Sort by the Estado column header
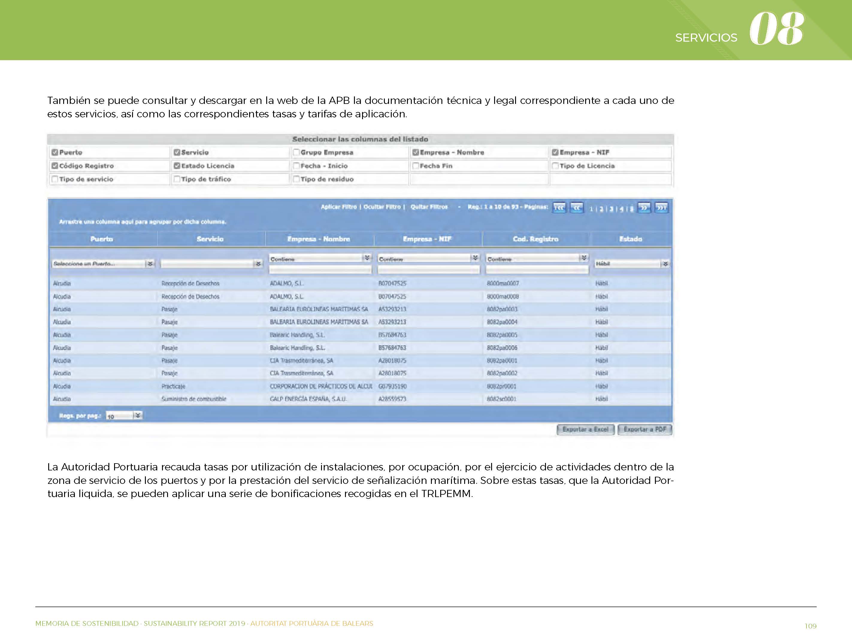Screen dimensions: 852x639 pyautogui.click(x=630, y=239)
